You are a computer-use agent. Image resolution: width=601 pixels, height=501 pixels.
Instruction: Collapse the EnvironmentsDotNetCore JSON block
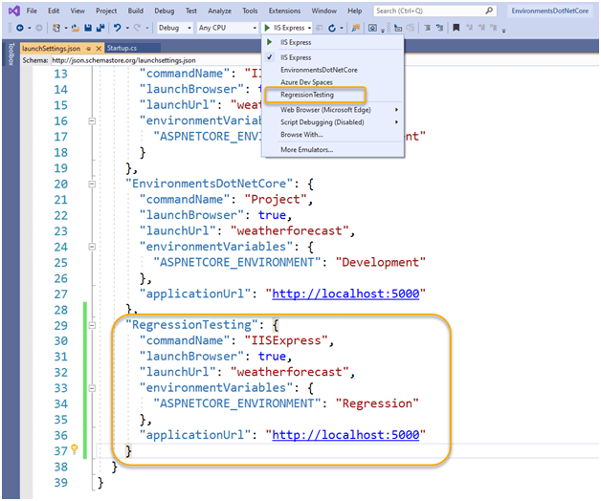click(x=92, y=183)
